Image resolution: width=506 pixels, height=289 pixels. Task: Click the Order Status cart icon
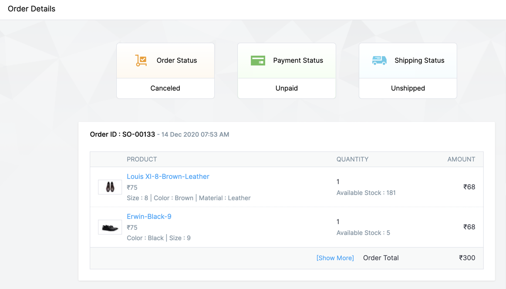click(x=141, y=60)
